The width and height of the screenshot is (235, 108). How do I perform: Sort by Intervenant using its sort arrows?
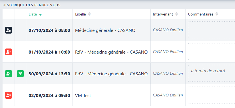[177, 14]
